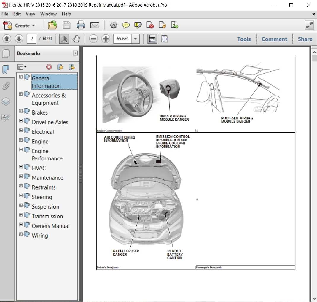The width and height of the screenshot is (317, 302).
Task: Click the Email envelope icon
Action: [95, 26]
